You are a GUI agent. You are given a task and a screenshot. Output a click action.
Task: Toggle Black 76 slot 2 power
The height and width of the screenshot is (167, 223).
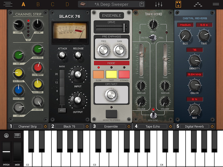click(x=87, y=126)
